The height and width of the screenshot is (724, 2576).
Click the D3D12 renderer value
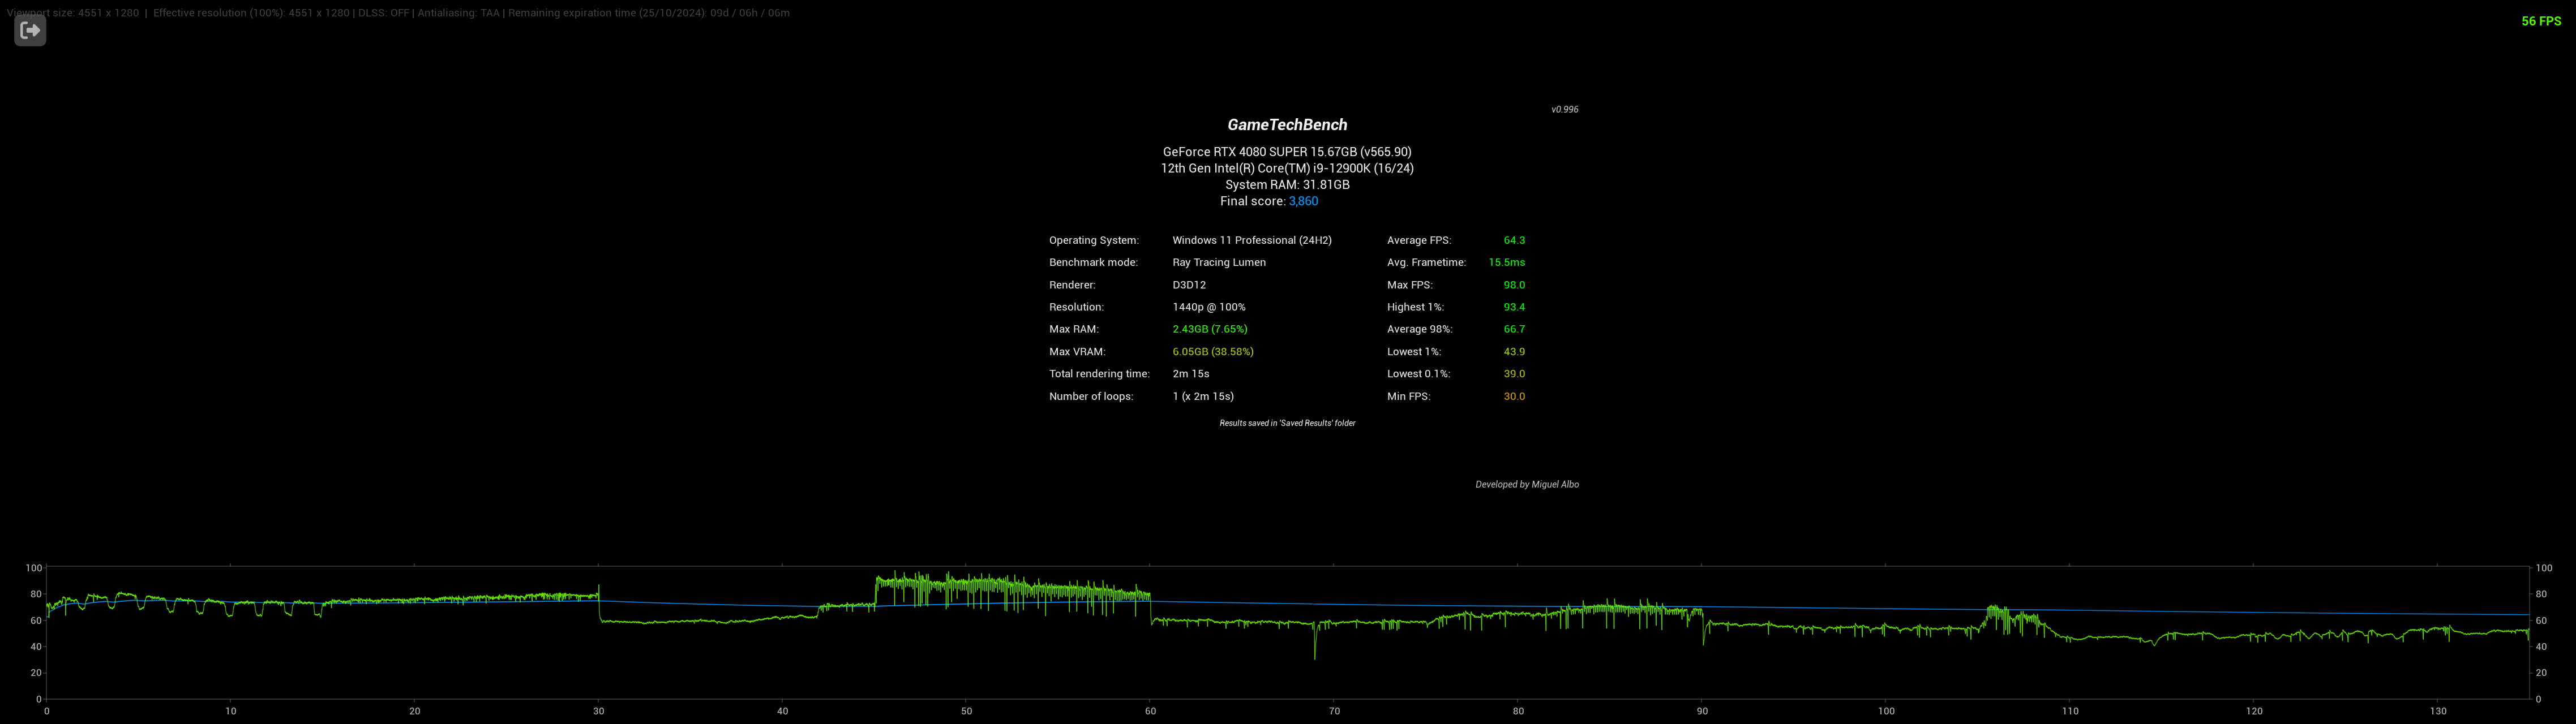[x=1189, y=286]
